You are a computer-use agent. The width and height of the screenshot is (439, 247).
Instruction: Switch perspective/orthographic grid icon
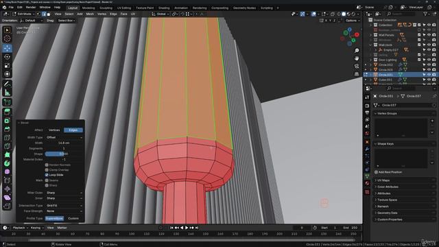[x=357, y=74]
